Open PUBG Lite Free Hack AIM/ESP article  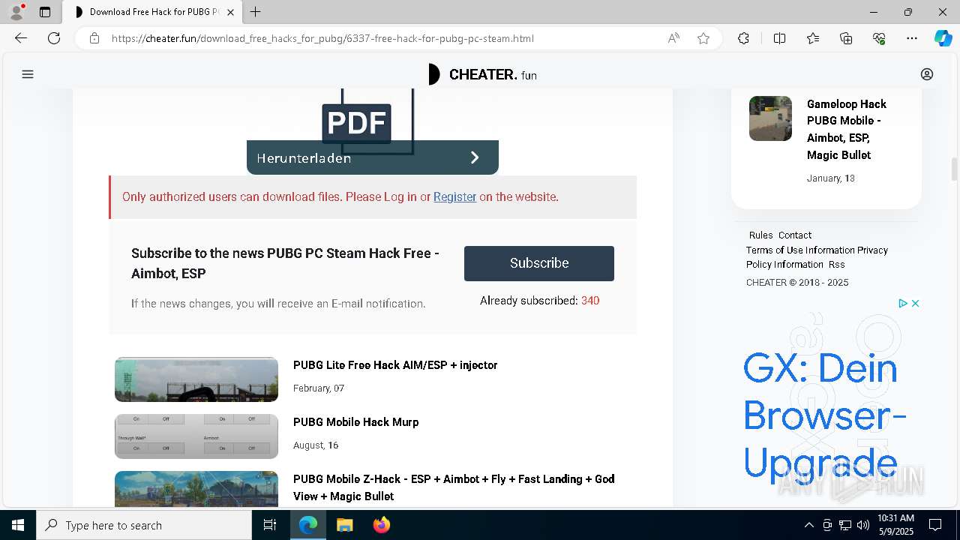(395, 365)
